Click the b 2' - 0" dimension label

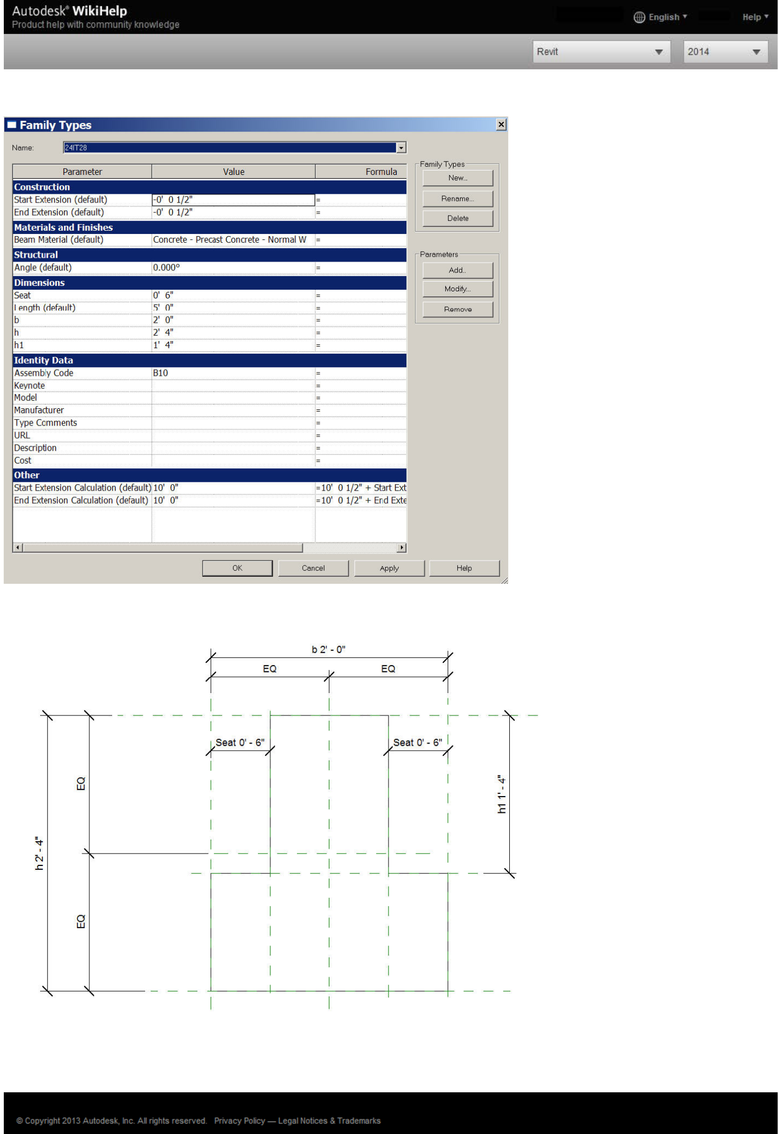(x=328, y=649)
